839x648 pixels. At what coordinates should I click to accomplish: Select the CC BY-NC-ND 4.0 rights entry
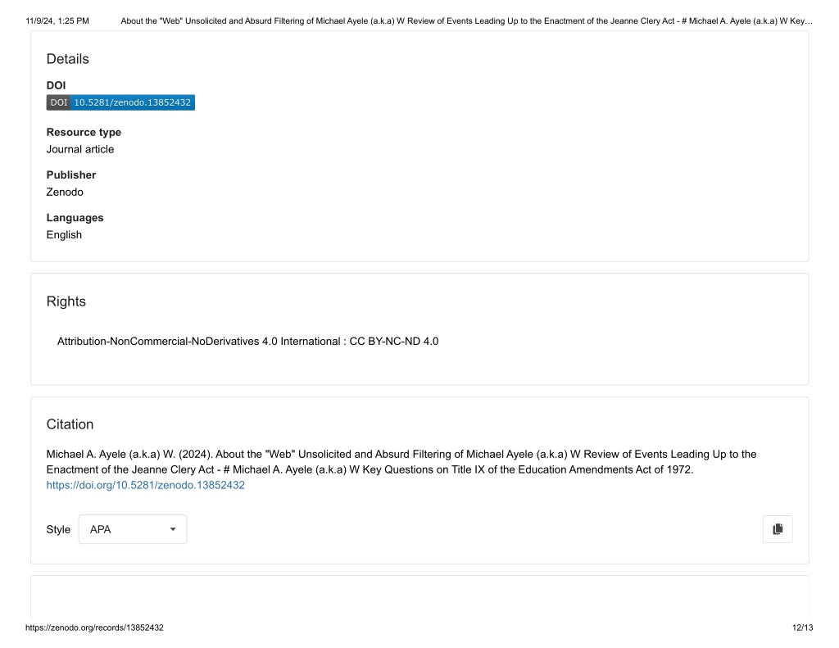[x=247, y=342]
